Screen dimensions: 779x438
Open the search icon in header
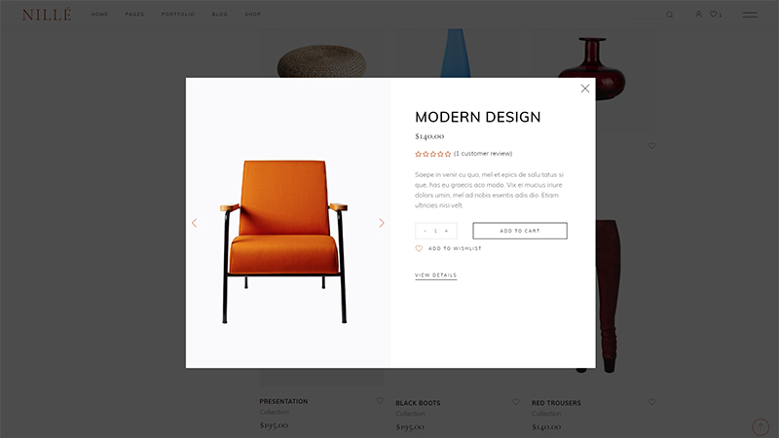click(x=670, y=15)
